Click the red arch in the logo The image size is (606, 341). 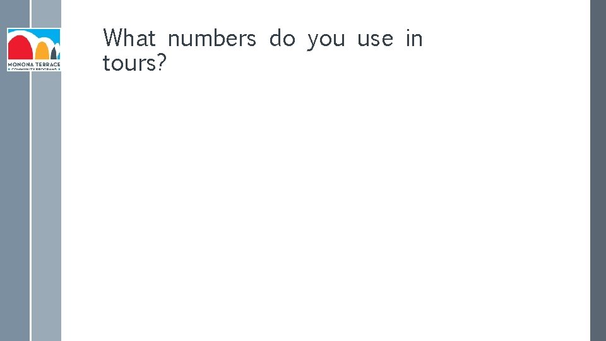(20, 48)
